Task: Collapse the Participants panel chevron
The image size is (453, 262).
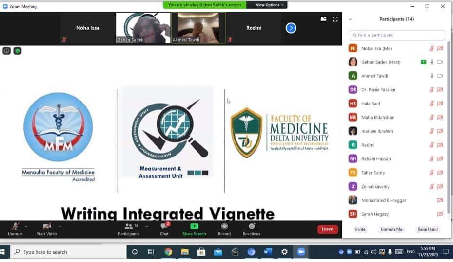Action: tap(351, 19)
